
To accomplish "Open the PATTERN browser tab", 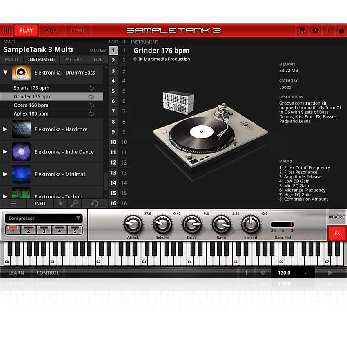I will [73, 59].
